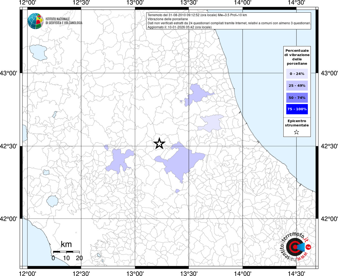This screenshot has height=276, width=338.
Task: Click the 42°30' latitude label on right
Action: tap(329, 146)
